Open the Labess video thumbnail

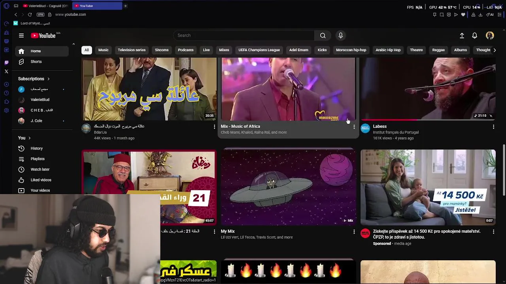(428, 89)
